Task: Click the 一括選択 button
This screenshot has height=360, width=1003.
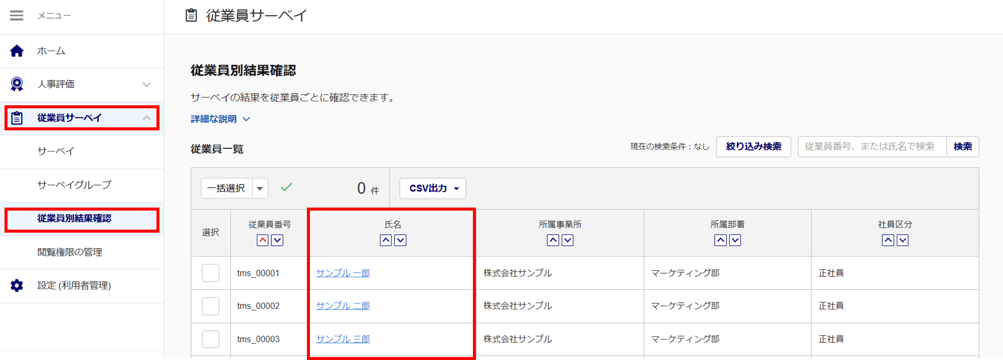Action: (226, 189)
